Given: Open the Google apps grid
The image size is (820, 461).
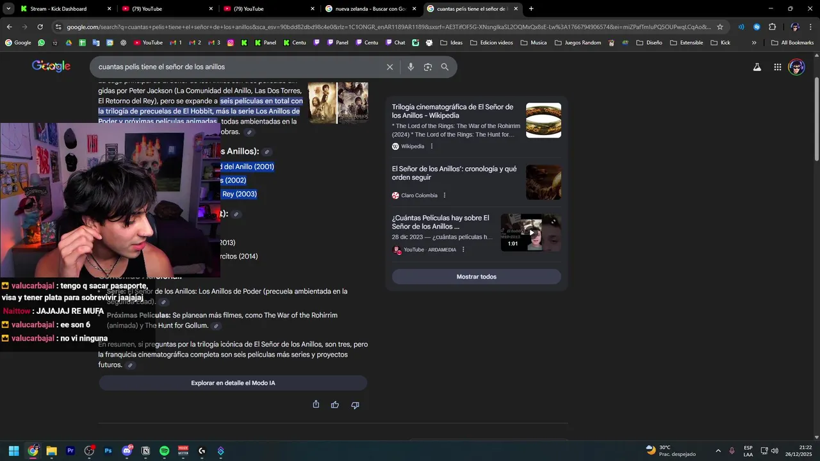Looking at the screenshot, I should coord(777,67).
